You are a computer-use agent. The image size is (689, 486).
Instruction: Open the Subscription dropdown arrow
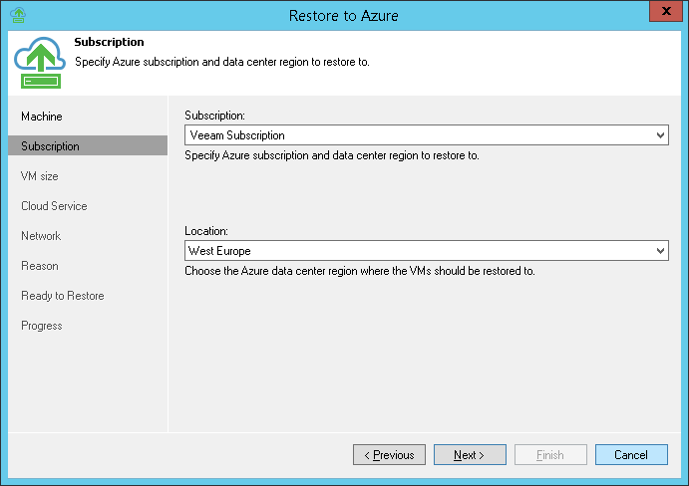pos(660,135)
